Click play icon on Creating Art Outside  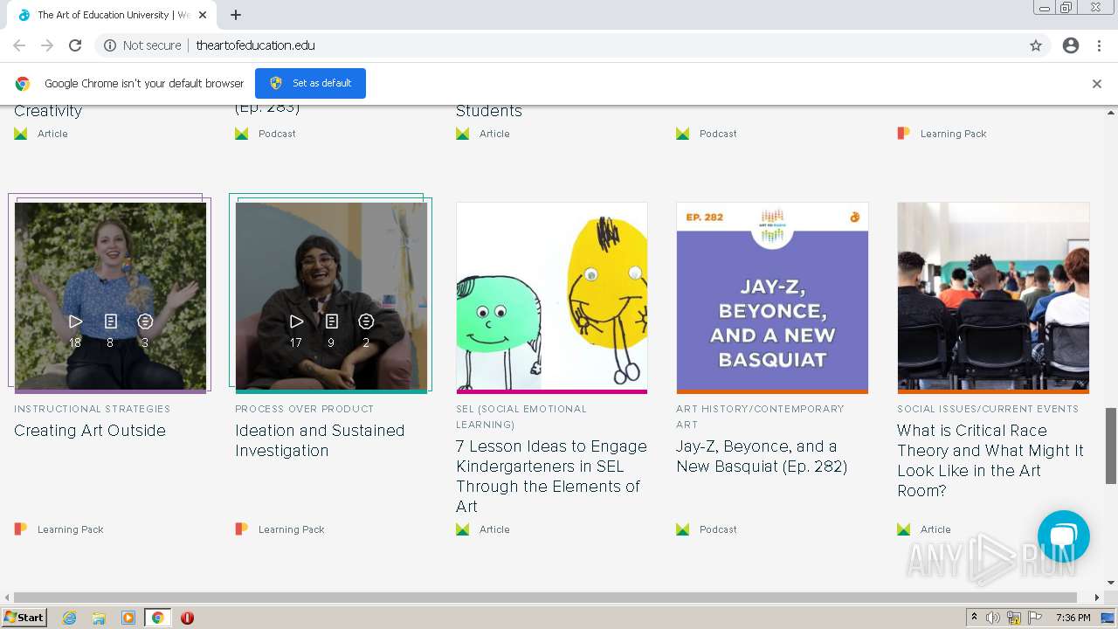click(75, 321)
